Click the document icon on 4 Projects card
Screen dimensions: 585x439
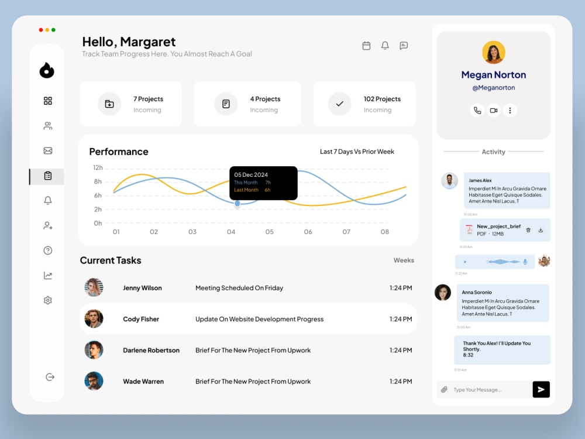click(226, 104)
